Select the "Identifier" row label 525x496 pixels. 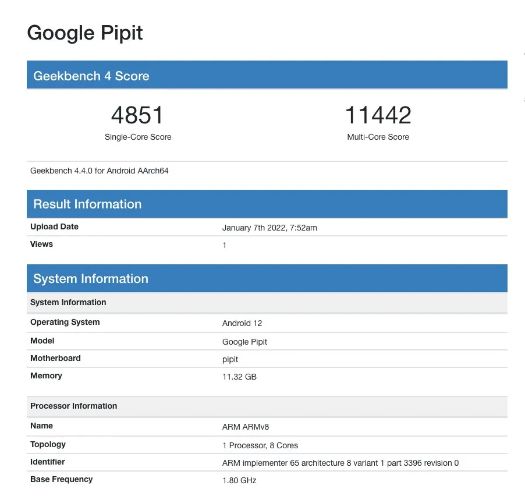pos(48,462)
